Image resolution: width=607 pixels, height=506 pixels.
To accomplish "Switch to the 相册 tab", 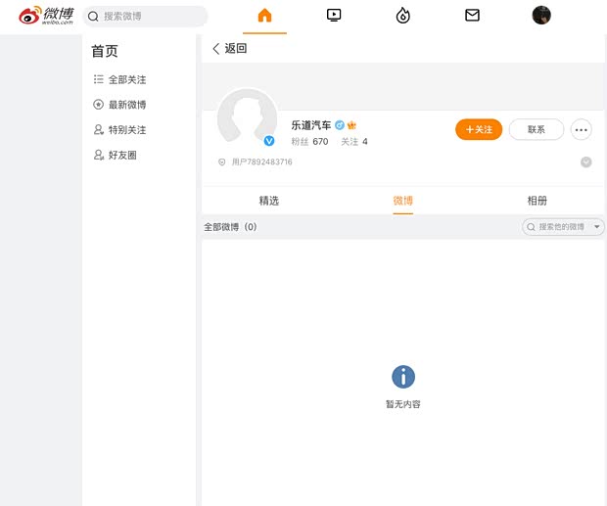I will click(537, 201).
